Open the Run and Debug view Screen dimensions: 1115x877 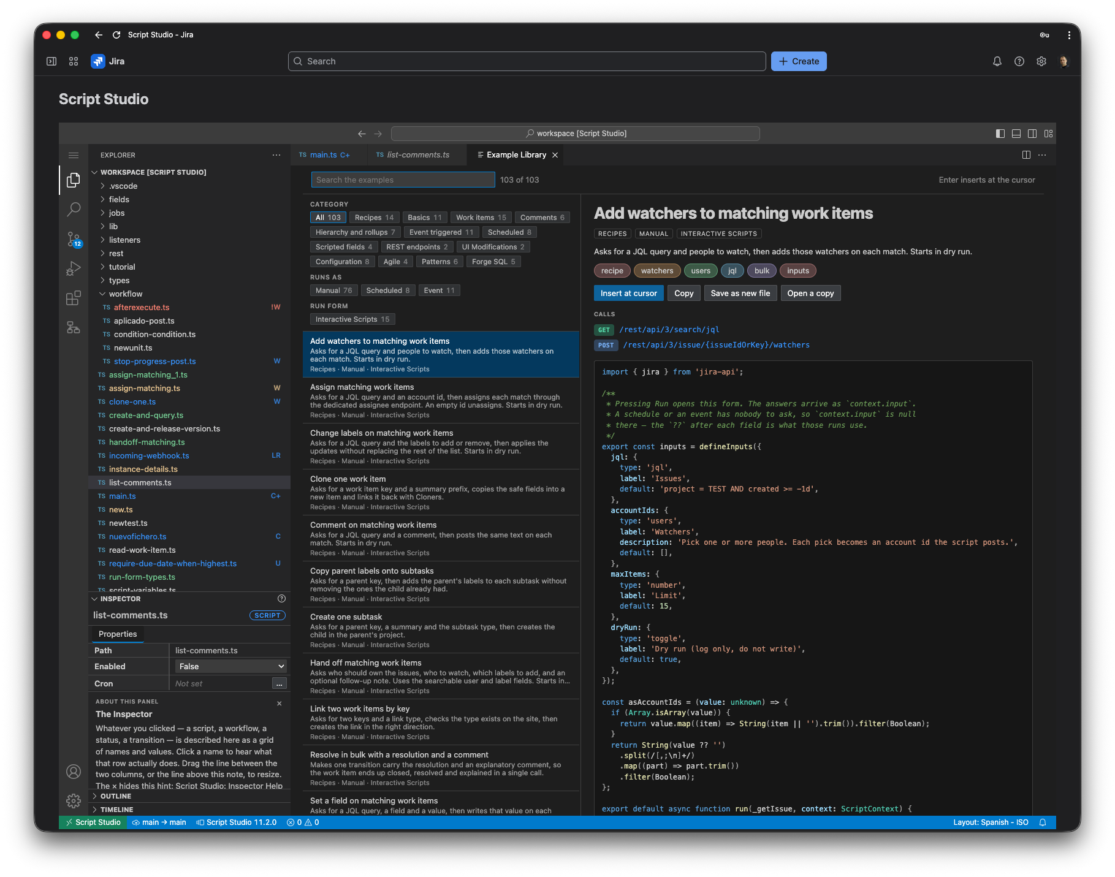tap(74, 268)
